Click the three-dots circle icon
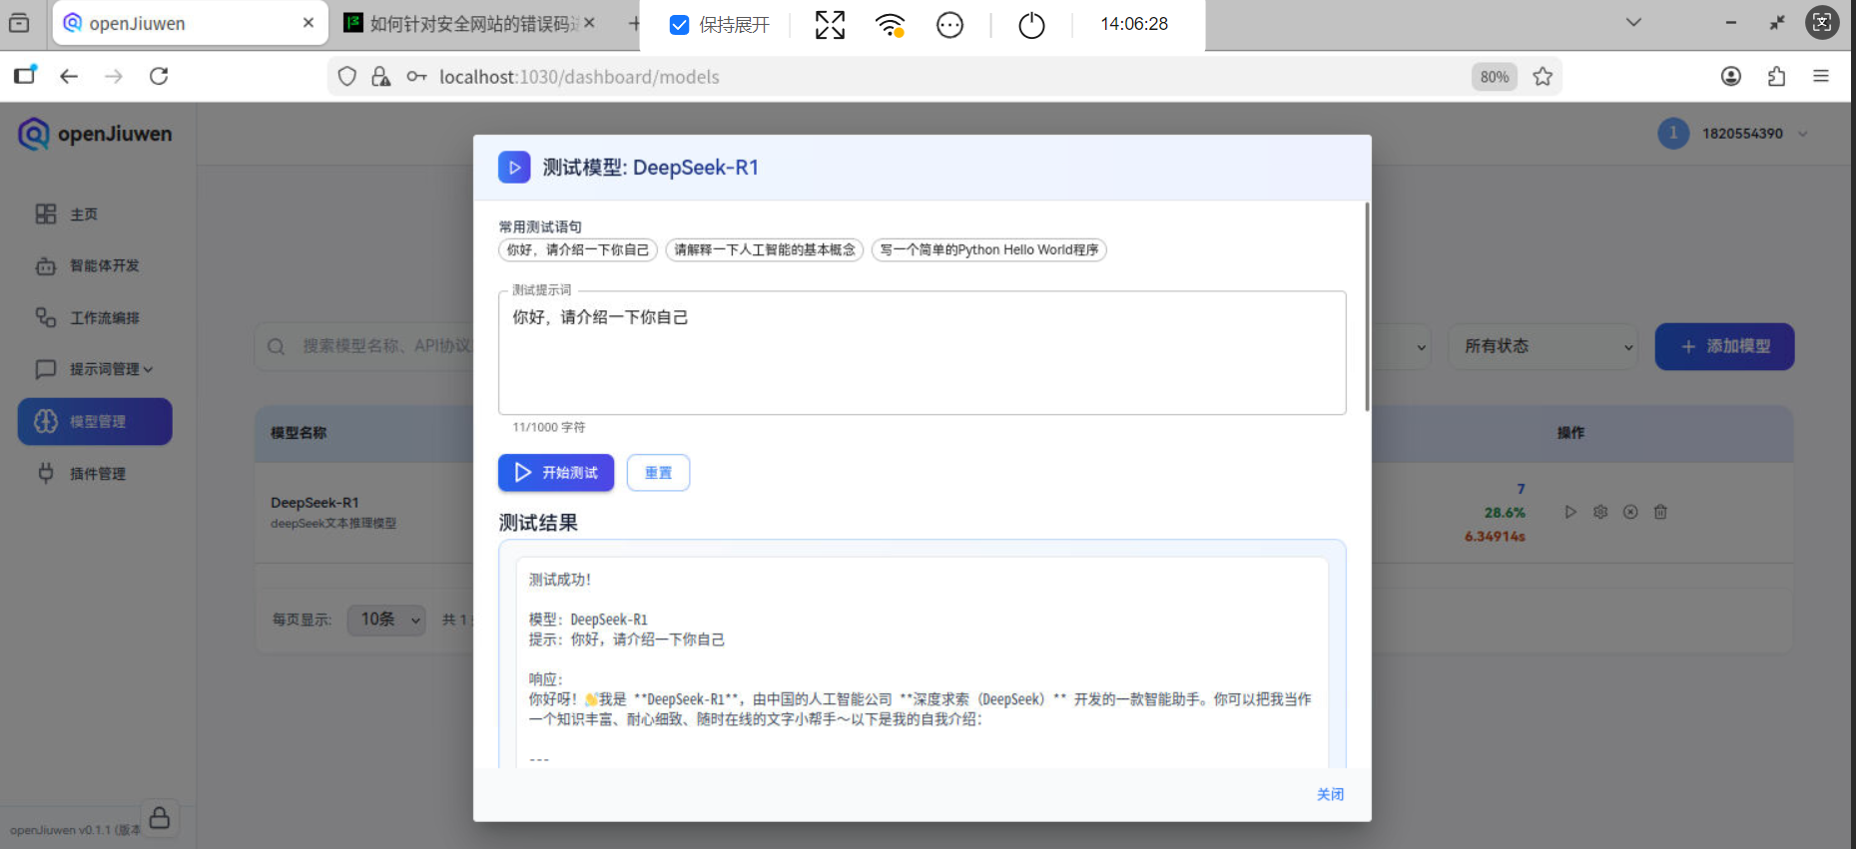1856x849 pixels. coord(949,25)
